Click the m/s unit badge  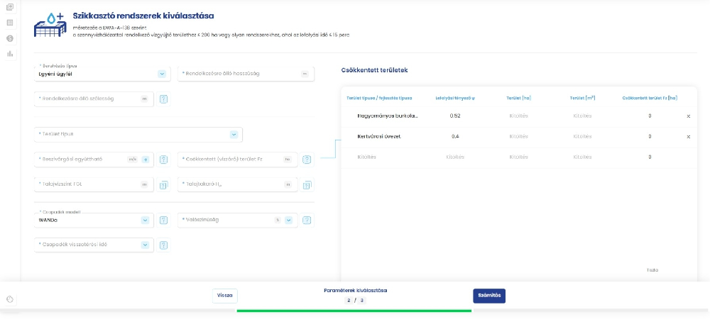click(x=132, y=160)
